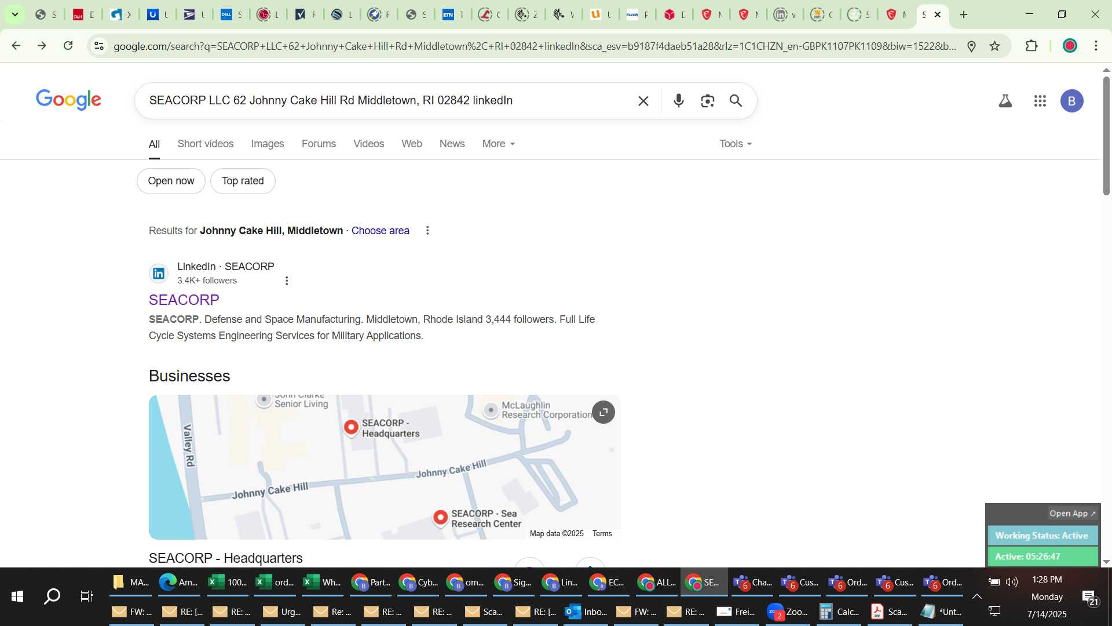Toggle the Top rated filter chip
This screenshot has width=1112, height=626.
[x=243, y=181]
